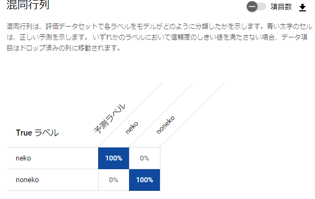
Task: Click the 予測ラベル header
Action: (110, 119)
